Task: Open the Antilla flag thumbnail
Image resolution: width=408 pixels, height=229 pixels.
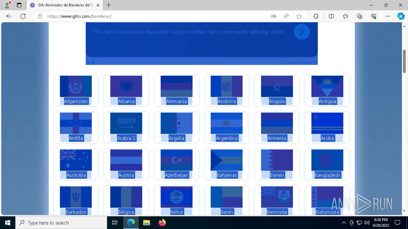Action: click(76, 123)
